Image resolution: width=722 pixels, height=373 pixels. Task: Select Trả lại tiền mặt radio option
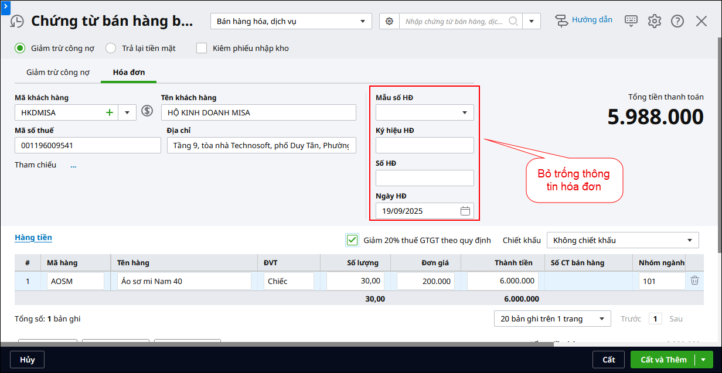(x=111, y=48)
